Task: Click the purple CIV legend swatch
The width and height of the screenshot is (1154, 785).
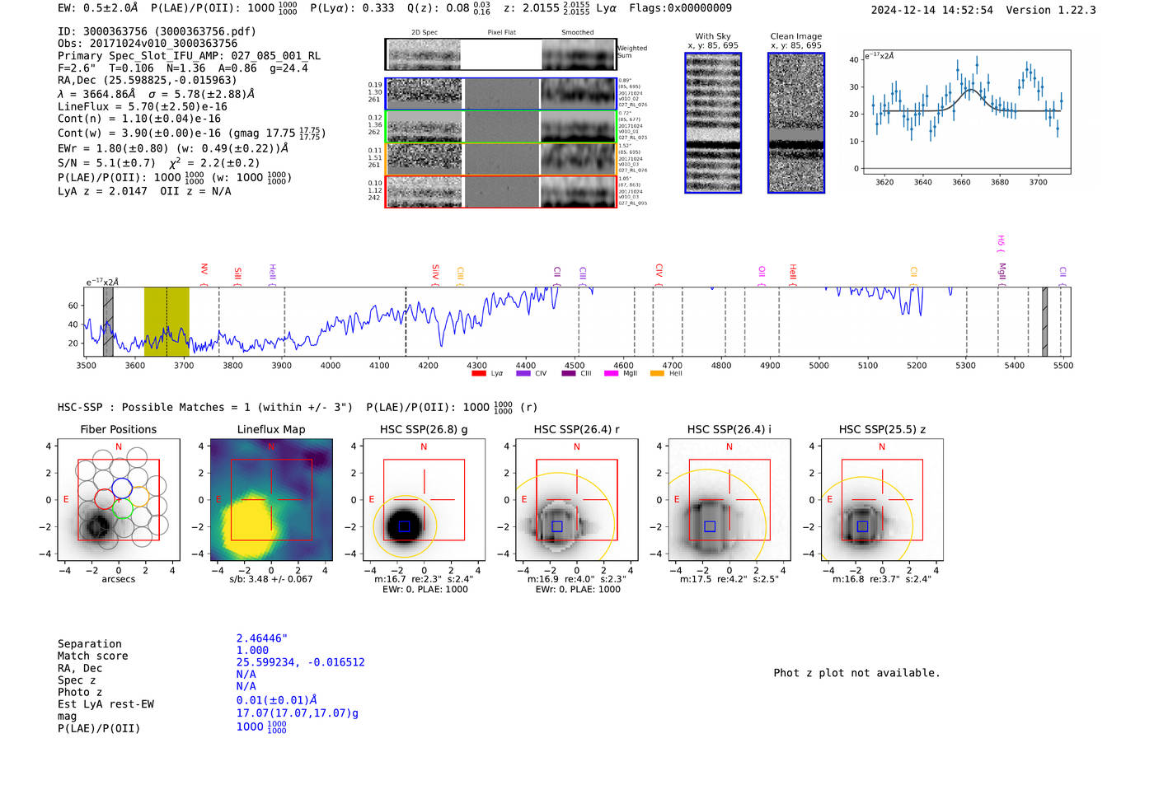Action: [523, 374]
